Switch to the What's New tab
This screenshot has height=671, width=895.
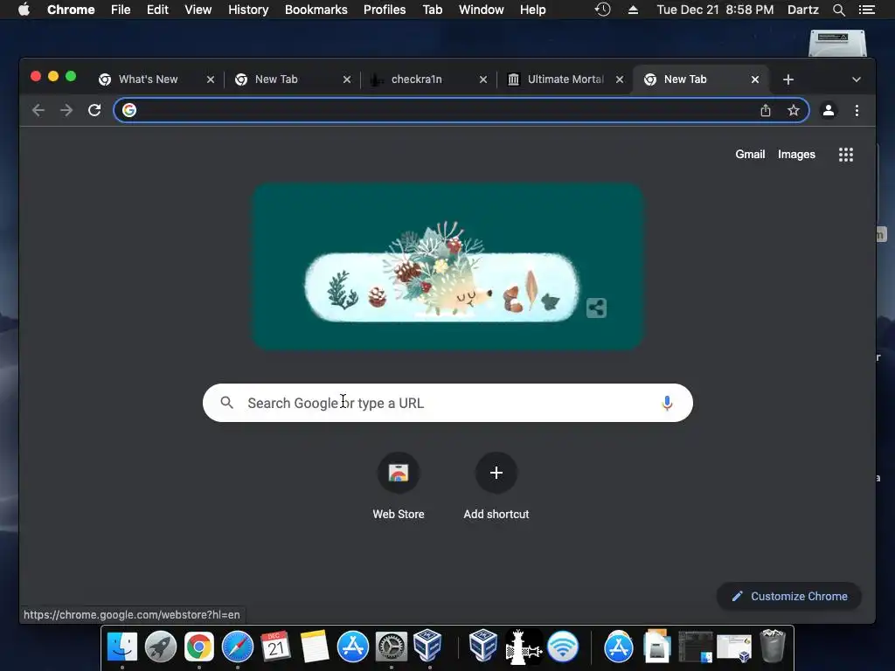148,80
